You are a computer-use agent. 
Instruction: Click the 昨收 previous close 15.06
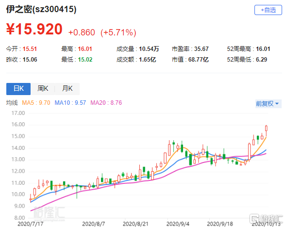point(30,60)
